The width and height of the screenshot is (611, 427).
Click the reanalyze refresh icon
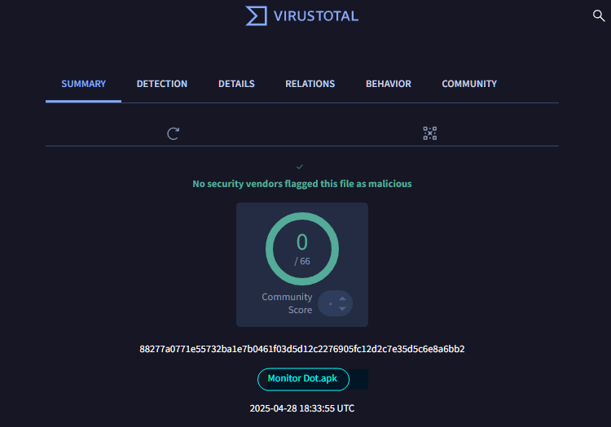pyautogui.click(x=173, y=133)
